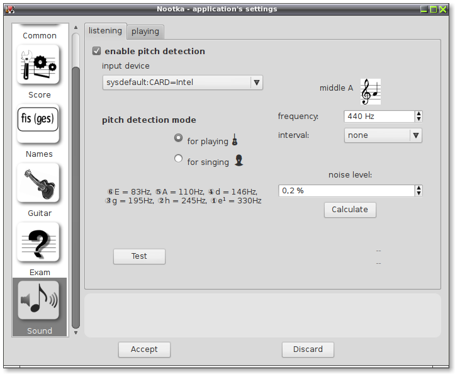Screen dimensions: 455x374
Task: Click the sidebar scrollbar handle
Action: [76, 198]
